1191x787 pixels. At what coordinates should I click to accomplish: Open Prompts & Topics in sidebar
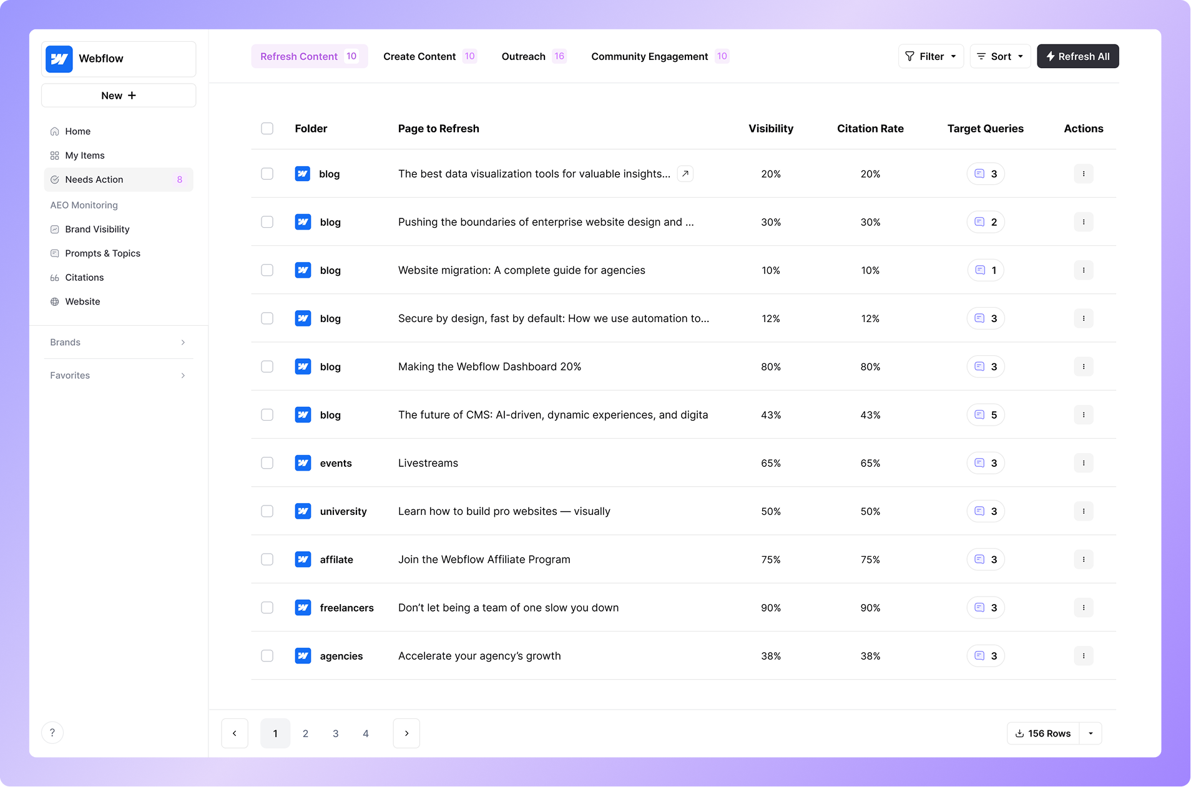coord(119,253)
